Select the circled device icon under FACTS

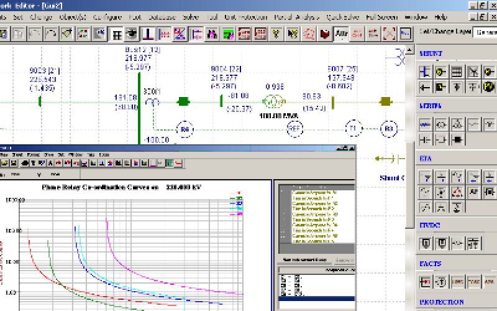tap(441, 282)
